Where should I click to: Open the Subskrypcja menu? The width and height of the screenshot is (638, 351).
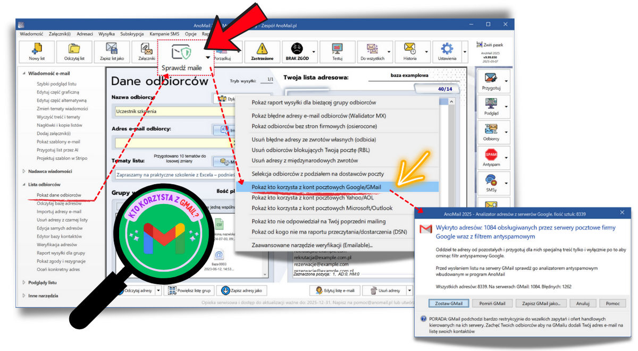132,33
